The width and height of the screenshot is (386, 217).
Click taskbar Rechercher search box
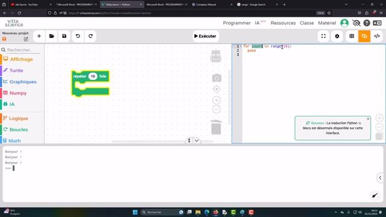coord(162,212)
